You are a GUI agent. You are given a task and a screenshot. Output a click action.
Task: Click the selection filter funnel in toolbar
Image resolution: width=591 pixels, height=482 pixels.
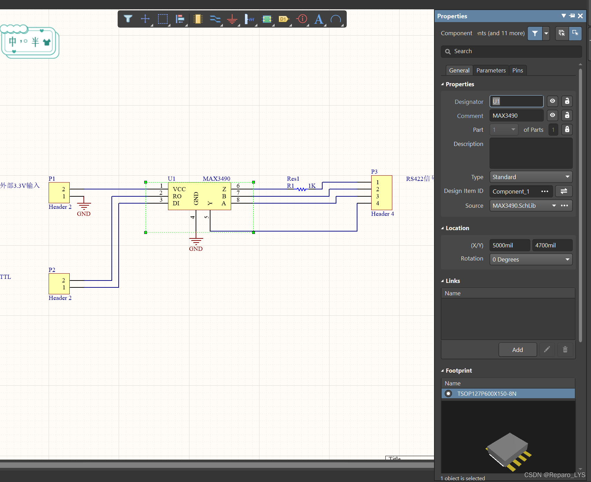(x=128, y=19)
